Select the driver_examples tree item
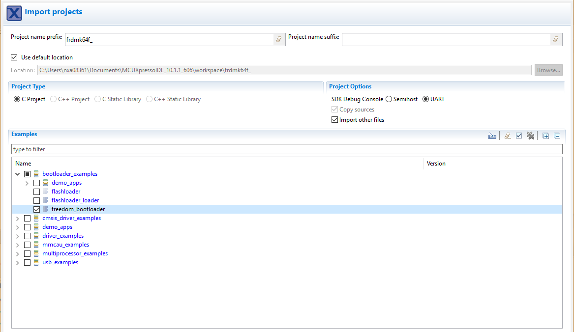The image size is (574, 332). point(62,236)
